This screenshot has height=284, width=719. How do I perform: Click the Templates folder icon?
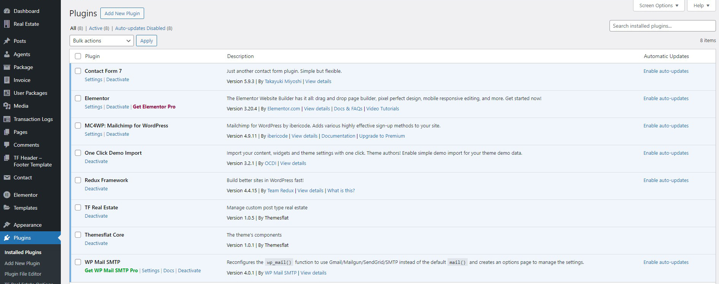[x=6, y=208]
